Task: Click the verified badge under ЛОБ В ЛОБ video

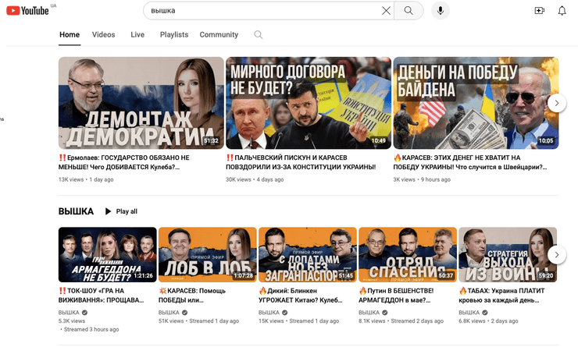Action: [x=184, y=313]
